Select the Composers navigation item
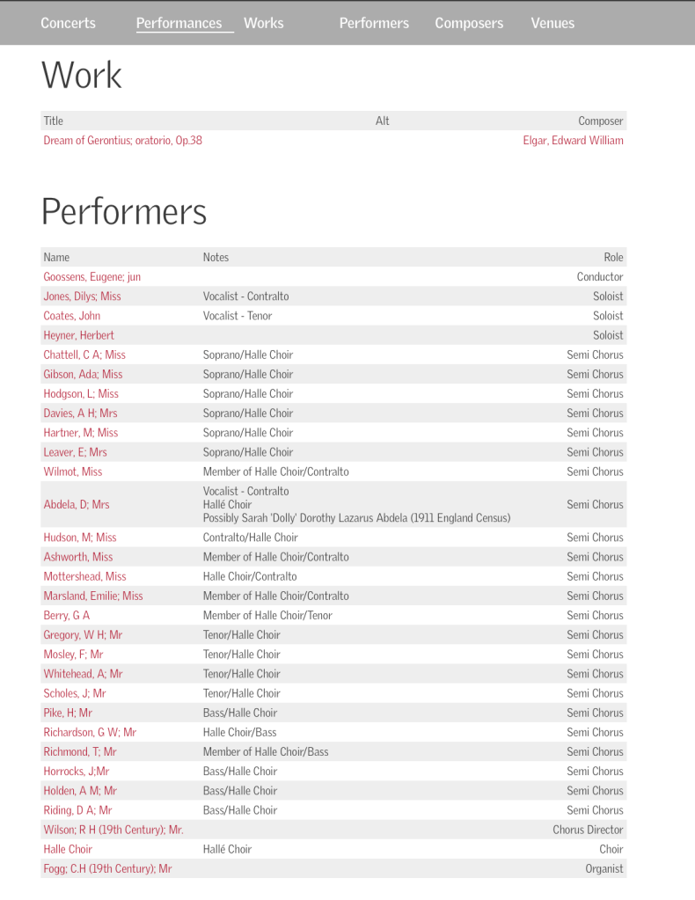The width and height of the screenshot is (695, 900). pos(469,23)
